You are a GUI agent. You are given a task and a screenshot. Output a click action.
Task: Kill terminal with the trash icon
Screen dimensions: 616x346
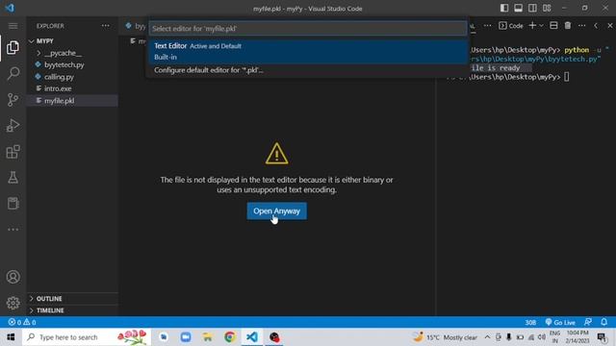568,26
